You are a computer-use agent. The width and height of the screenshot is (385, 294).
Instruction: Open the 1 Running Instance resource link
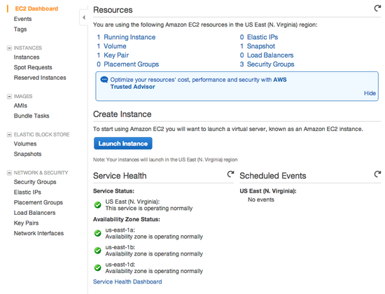[x=126, y=37]
